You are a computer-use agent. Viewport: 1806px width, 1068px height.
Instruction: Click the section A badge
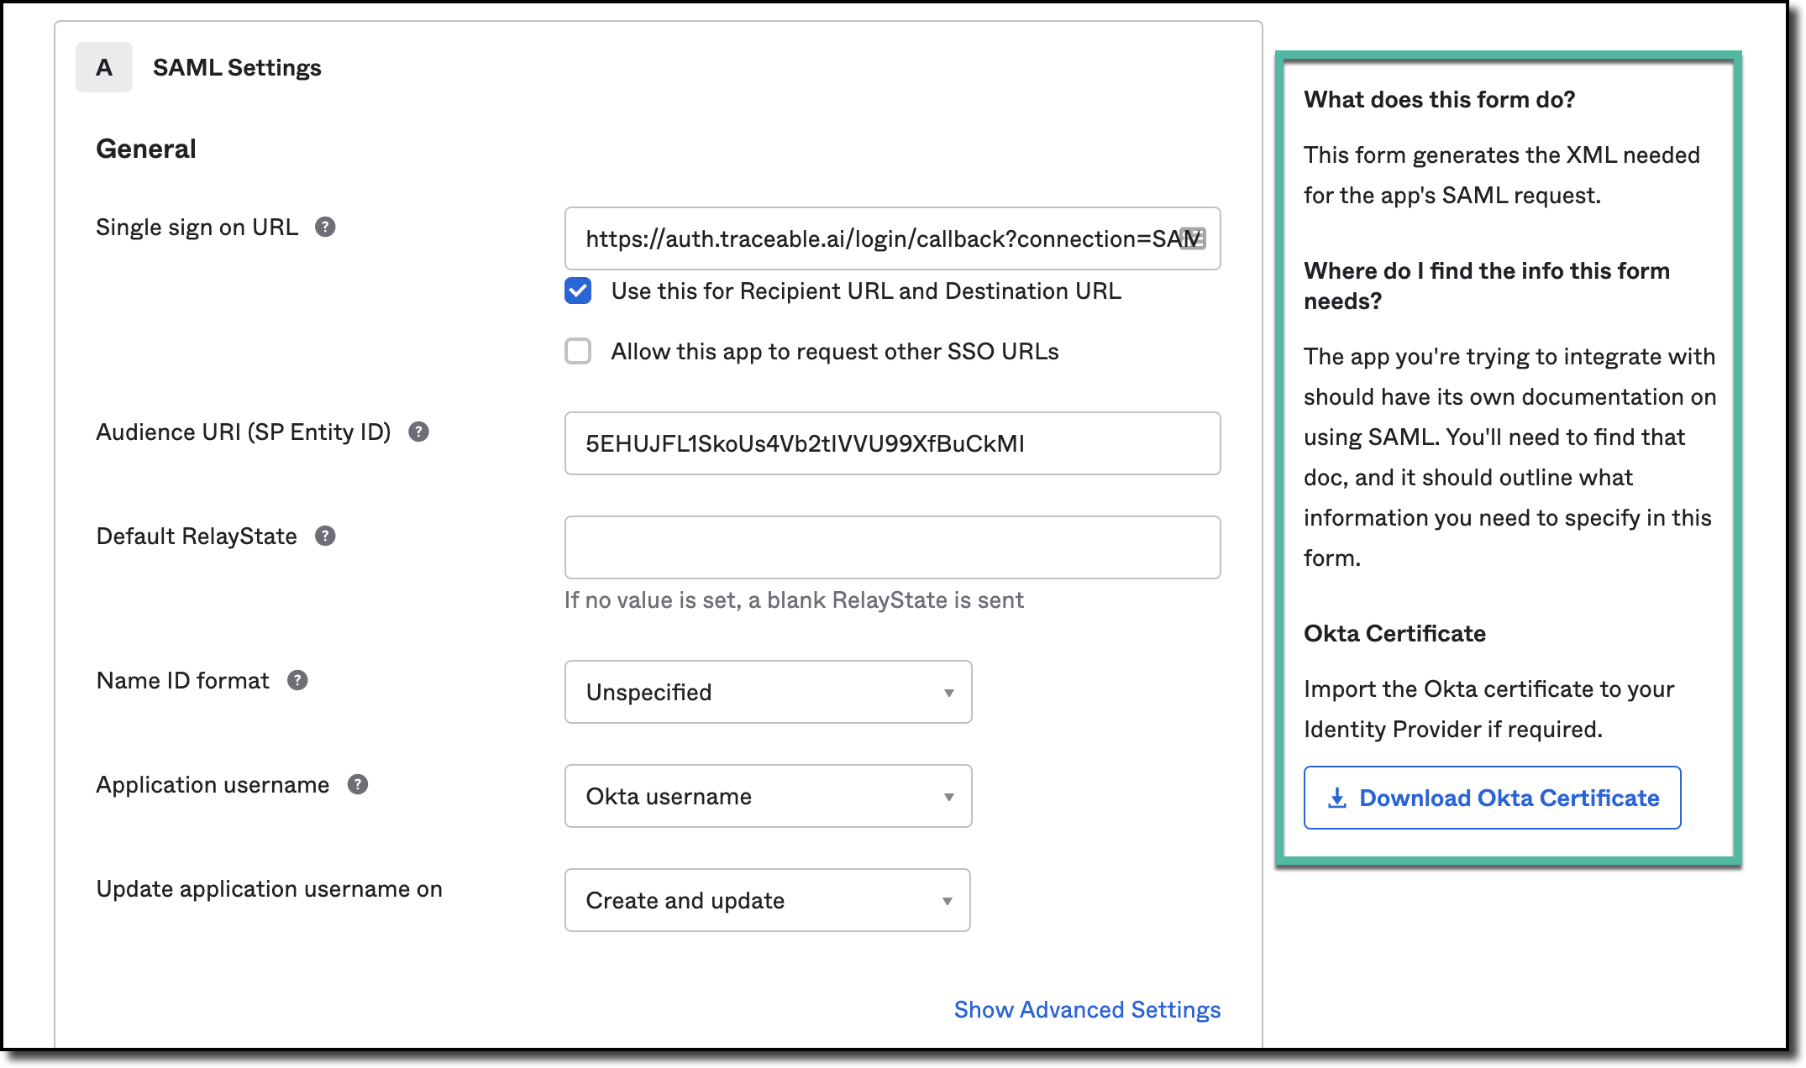104,67
